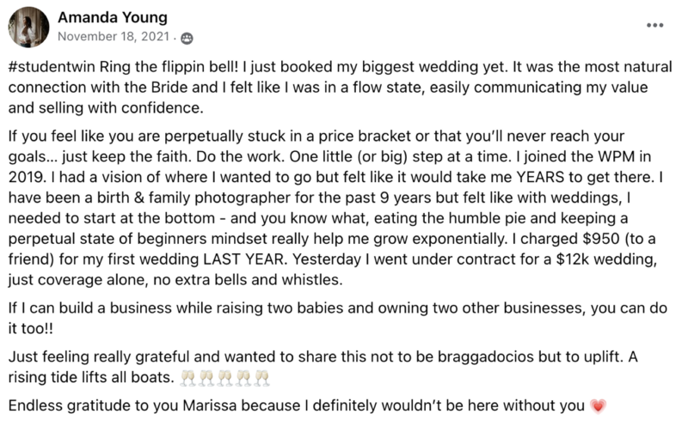The height and width of the screenshot is (426, 688).
Task: Open Amanda Young's profile picture
Action: [x=28, y=27]
